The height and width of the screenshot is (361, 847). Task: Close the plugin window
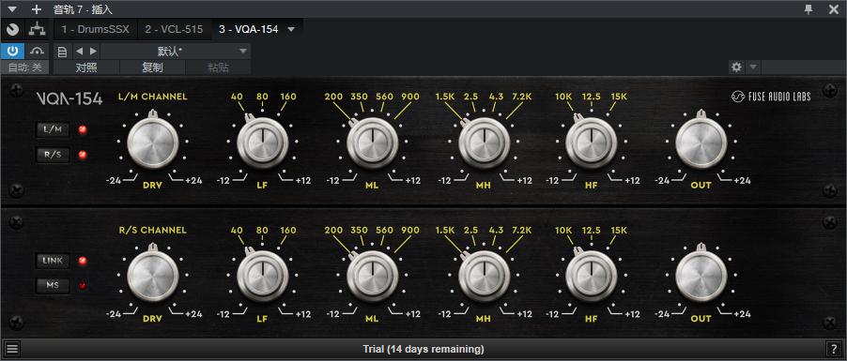(834, 9)
